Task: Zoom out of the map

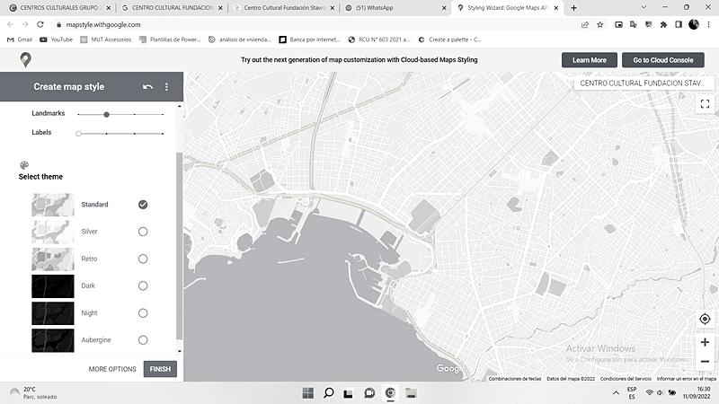Action: point(705,362)
